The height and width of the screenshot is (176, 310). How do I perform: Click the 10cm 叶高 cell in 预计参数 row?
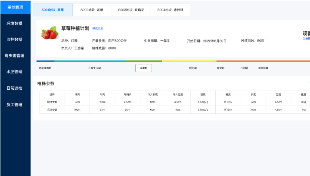coord(102,102)
